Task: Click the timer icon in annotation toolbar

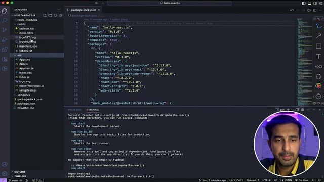Action: [x=318, y=96]
